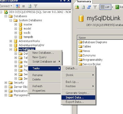Refresh Object Explorer using its toolbar icon
Image resolution: width=123 pixels, height=114 pixels.
(x=30, y=6)
